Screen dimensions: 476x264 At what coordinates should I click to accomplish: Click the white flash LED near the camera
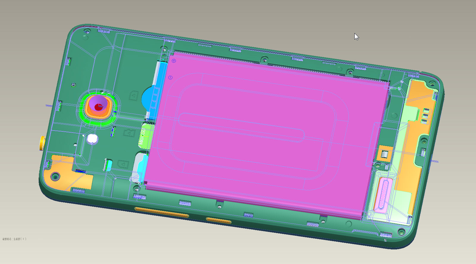92,139
